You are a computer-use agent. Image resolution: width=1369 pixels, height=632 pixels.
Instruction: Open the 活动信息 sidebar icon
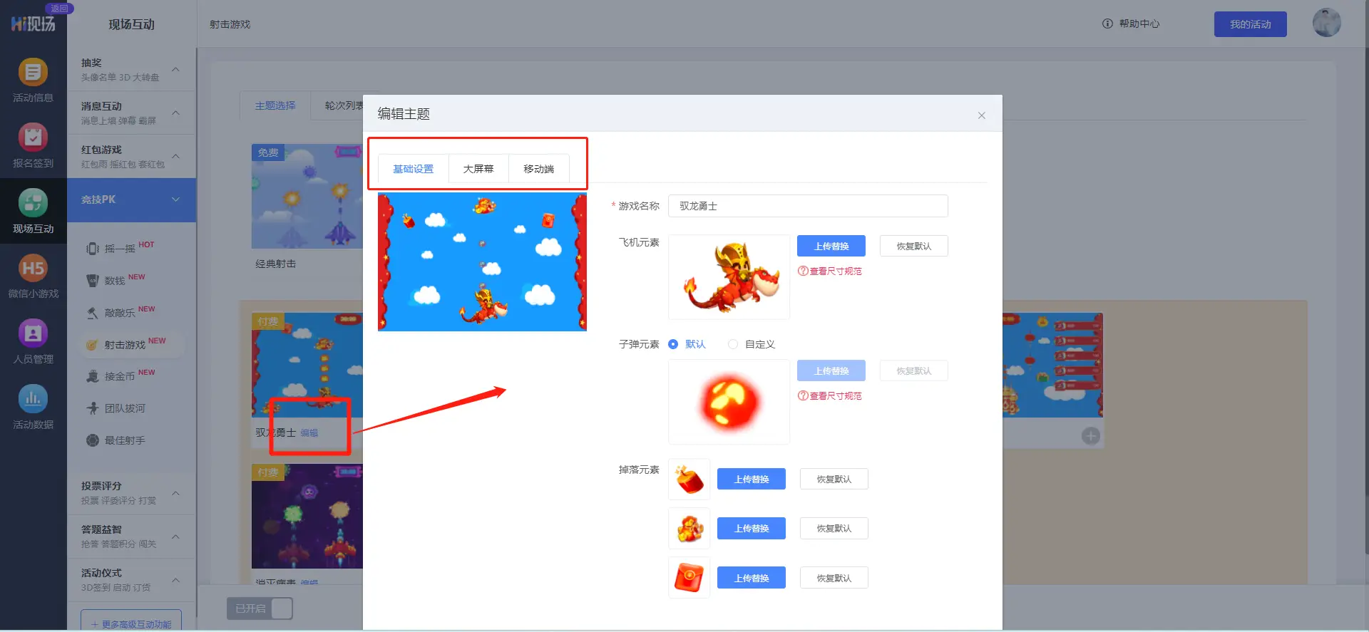33,73
